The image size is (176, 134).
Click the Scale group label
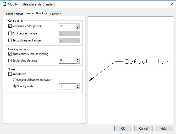tap(12, 69)
